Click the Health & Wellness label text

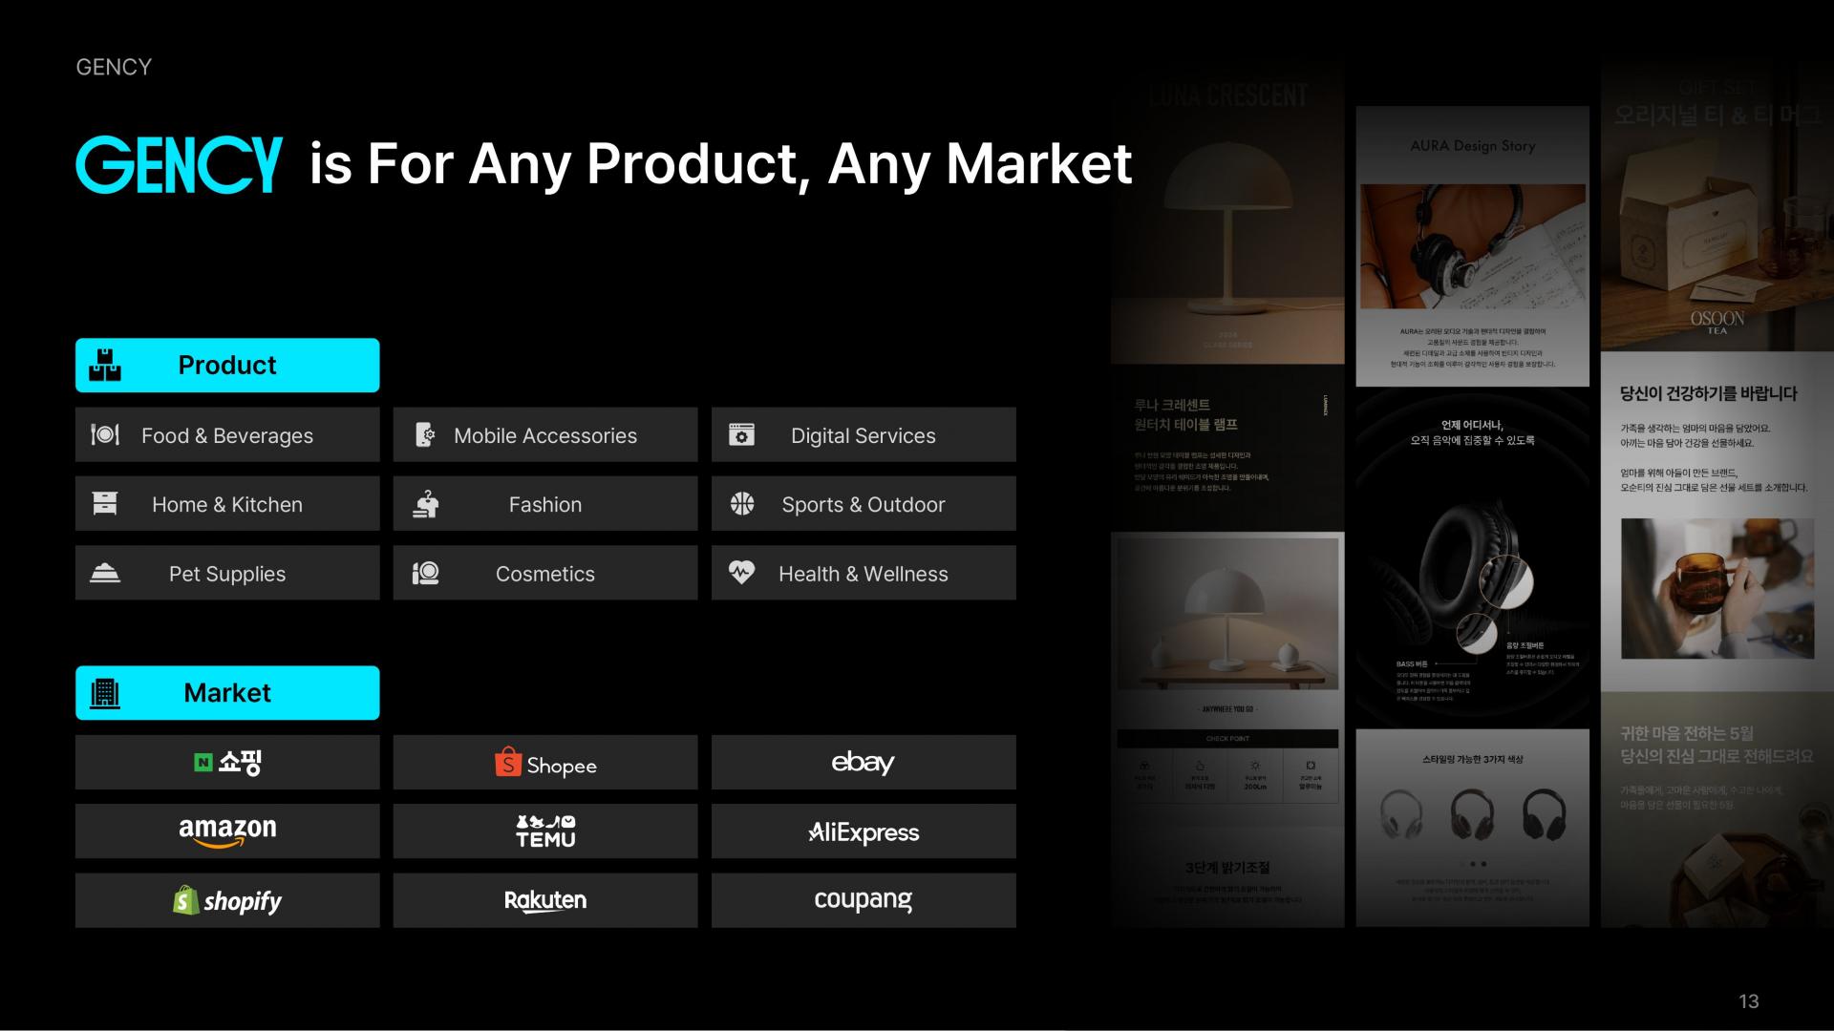pos(864,574)
